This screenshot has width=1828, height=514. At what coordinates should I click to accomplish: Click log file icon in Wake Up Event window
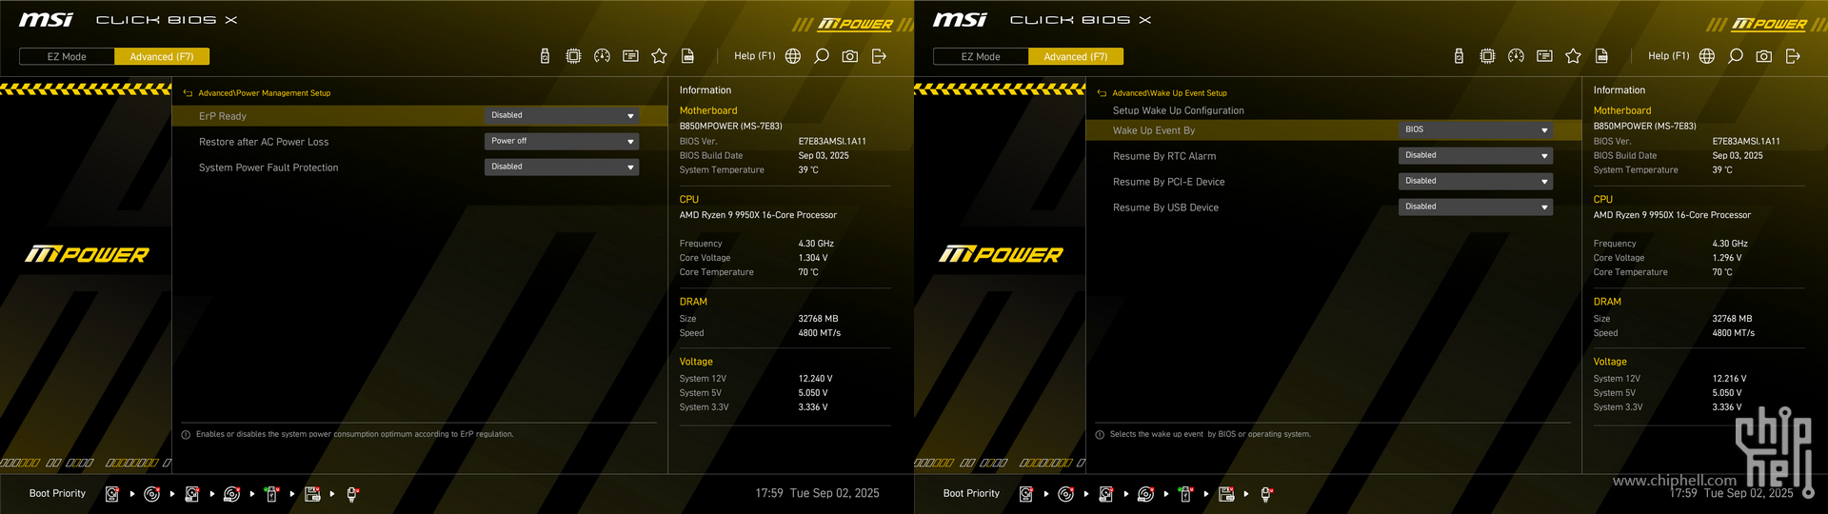point(1601,56)
